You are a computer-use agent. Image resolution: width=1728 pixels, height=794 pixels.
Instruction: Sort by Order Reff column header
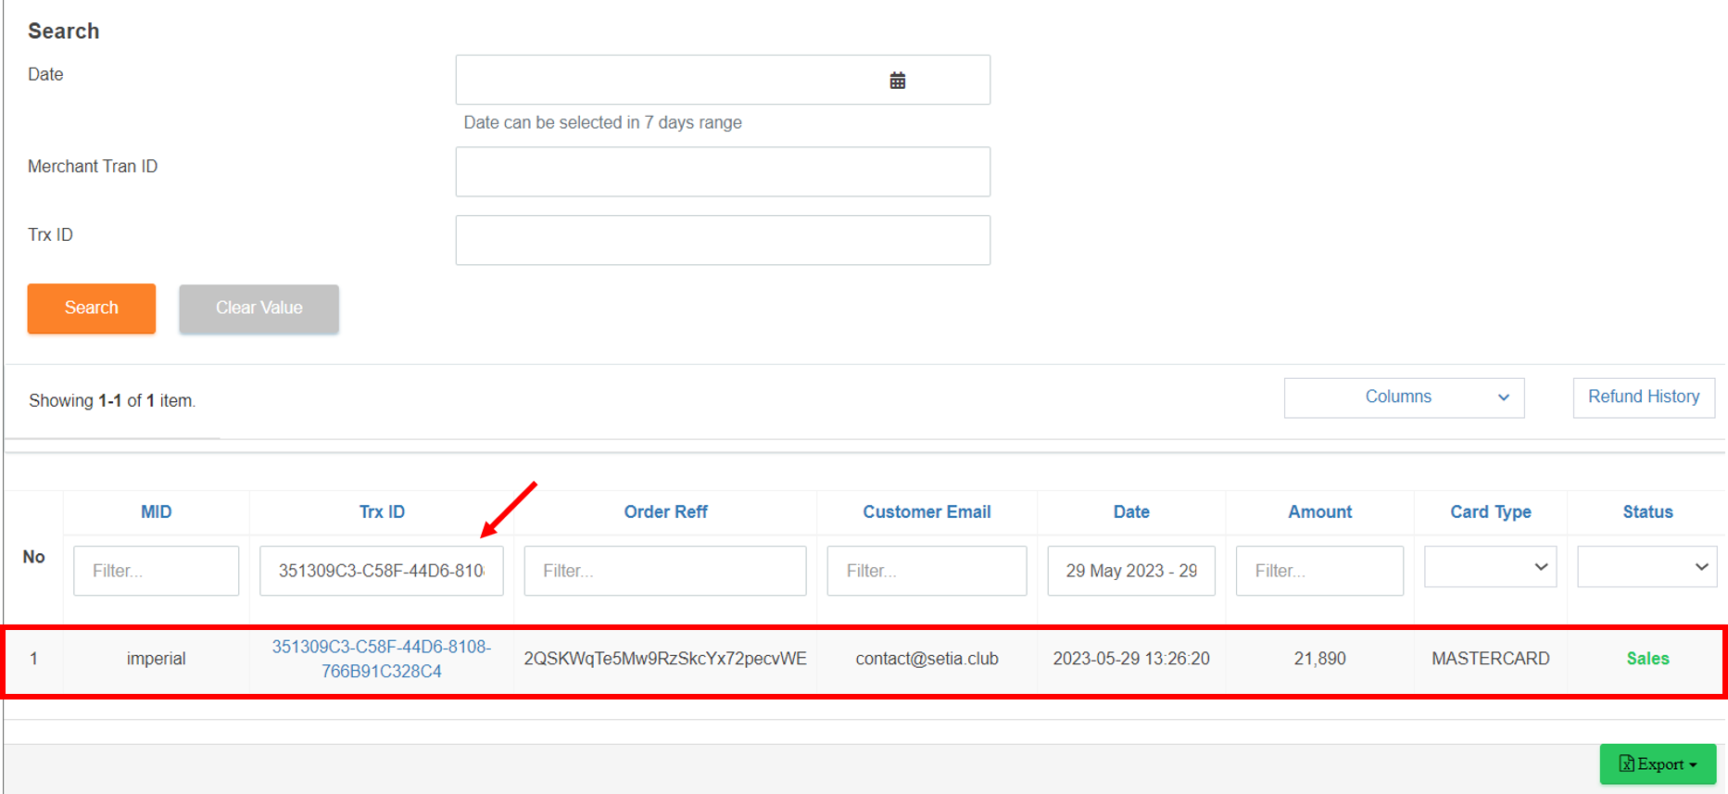tap(665, 512)
